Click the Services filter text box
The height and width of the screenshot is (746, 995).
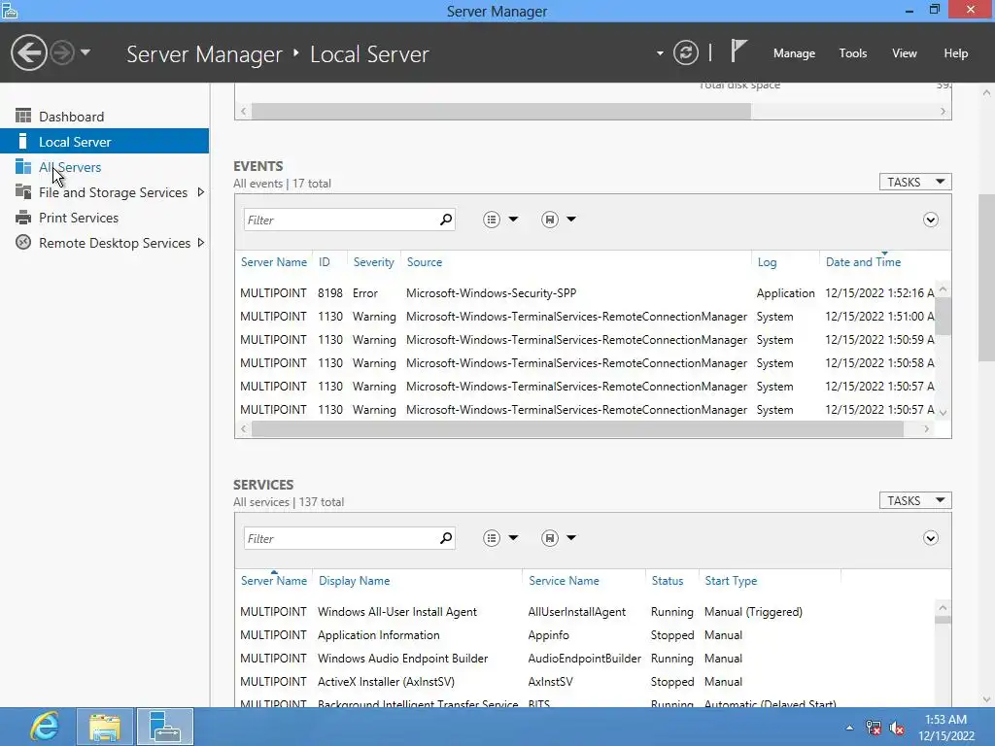pyautogui.click(x=341, y=538)
